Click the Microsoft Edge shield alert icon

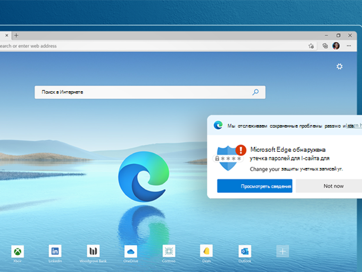(228, 156)
